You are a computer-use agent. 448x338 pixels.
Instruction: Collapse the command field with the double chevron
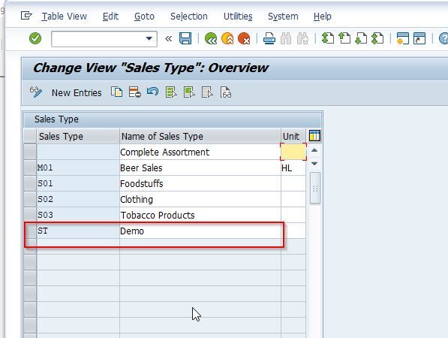tap(168, 38)
